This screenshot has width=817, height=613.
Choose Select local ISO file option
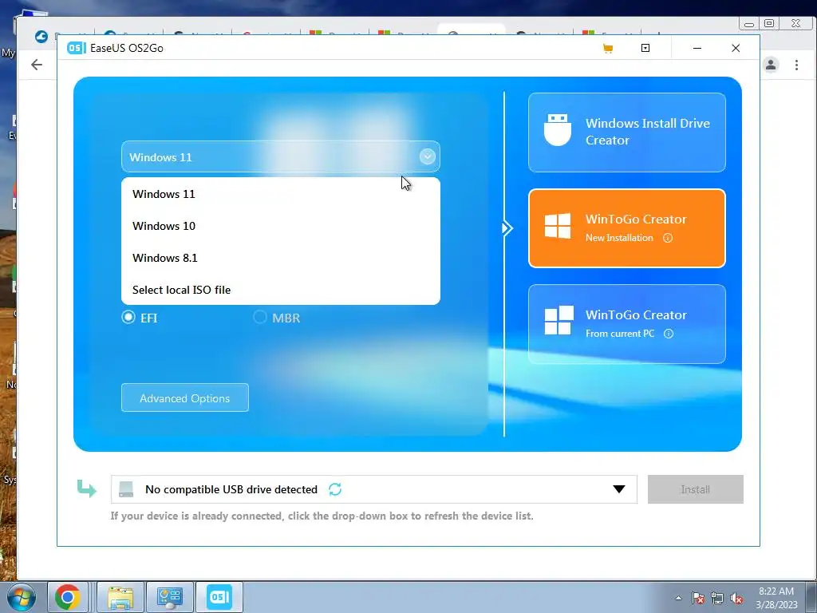pos(280,289)
